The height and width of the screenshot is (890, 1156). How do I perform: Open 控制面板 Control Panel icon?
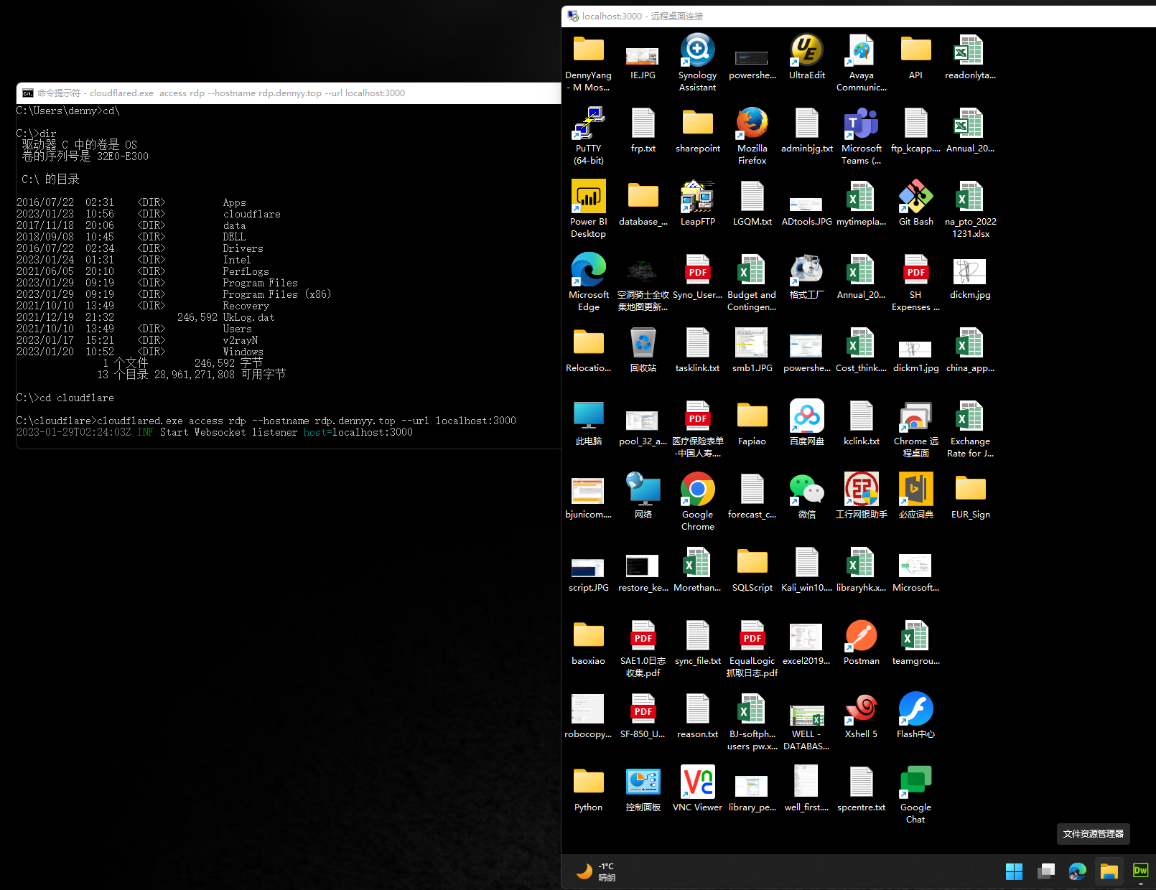coord(643,789)
